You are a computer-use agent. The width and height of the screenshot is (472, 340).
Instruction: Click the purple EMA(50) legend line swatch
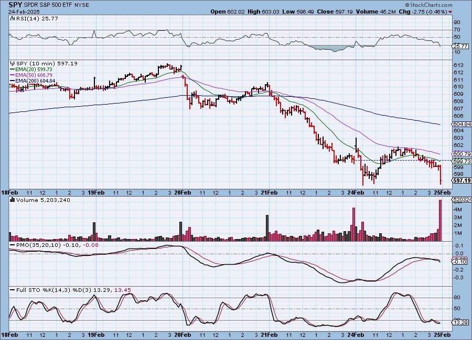click(x=13, y=75)
